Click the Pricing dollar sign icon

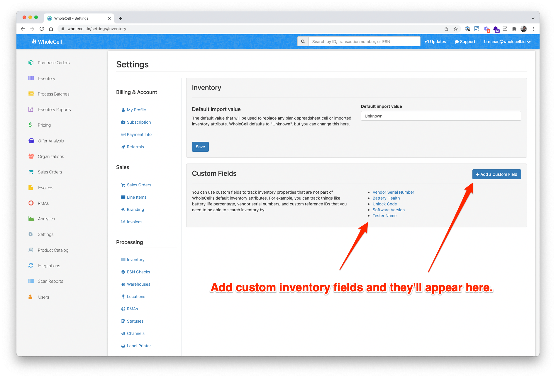(30, 125)
